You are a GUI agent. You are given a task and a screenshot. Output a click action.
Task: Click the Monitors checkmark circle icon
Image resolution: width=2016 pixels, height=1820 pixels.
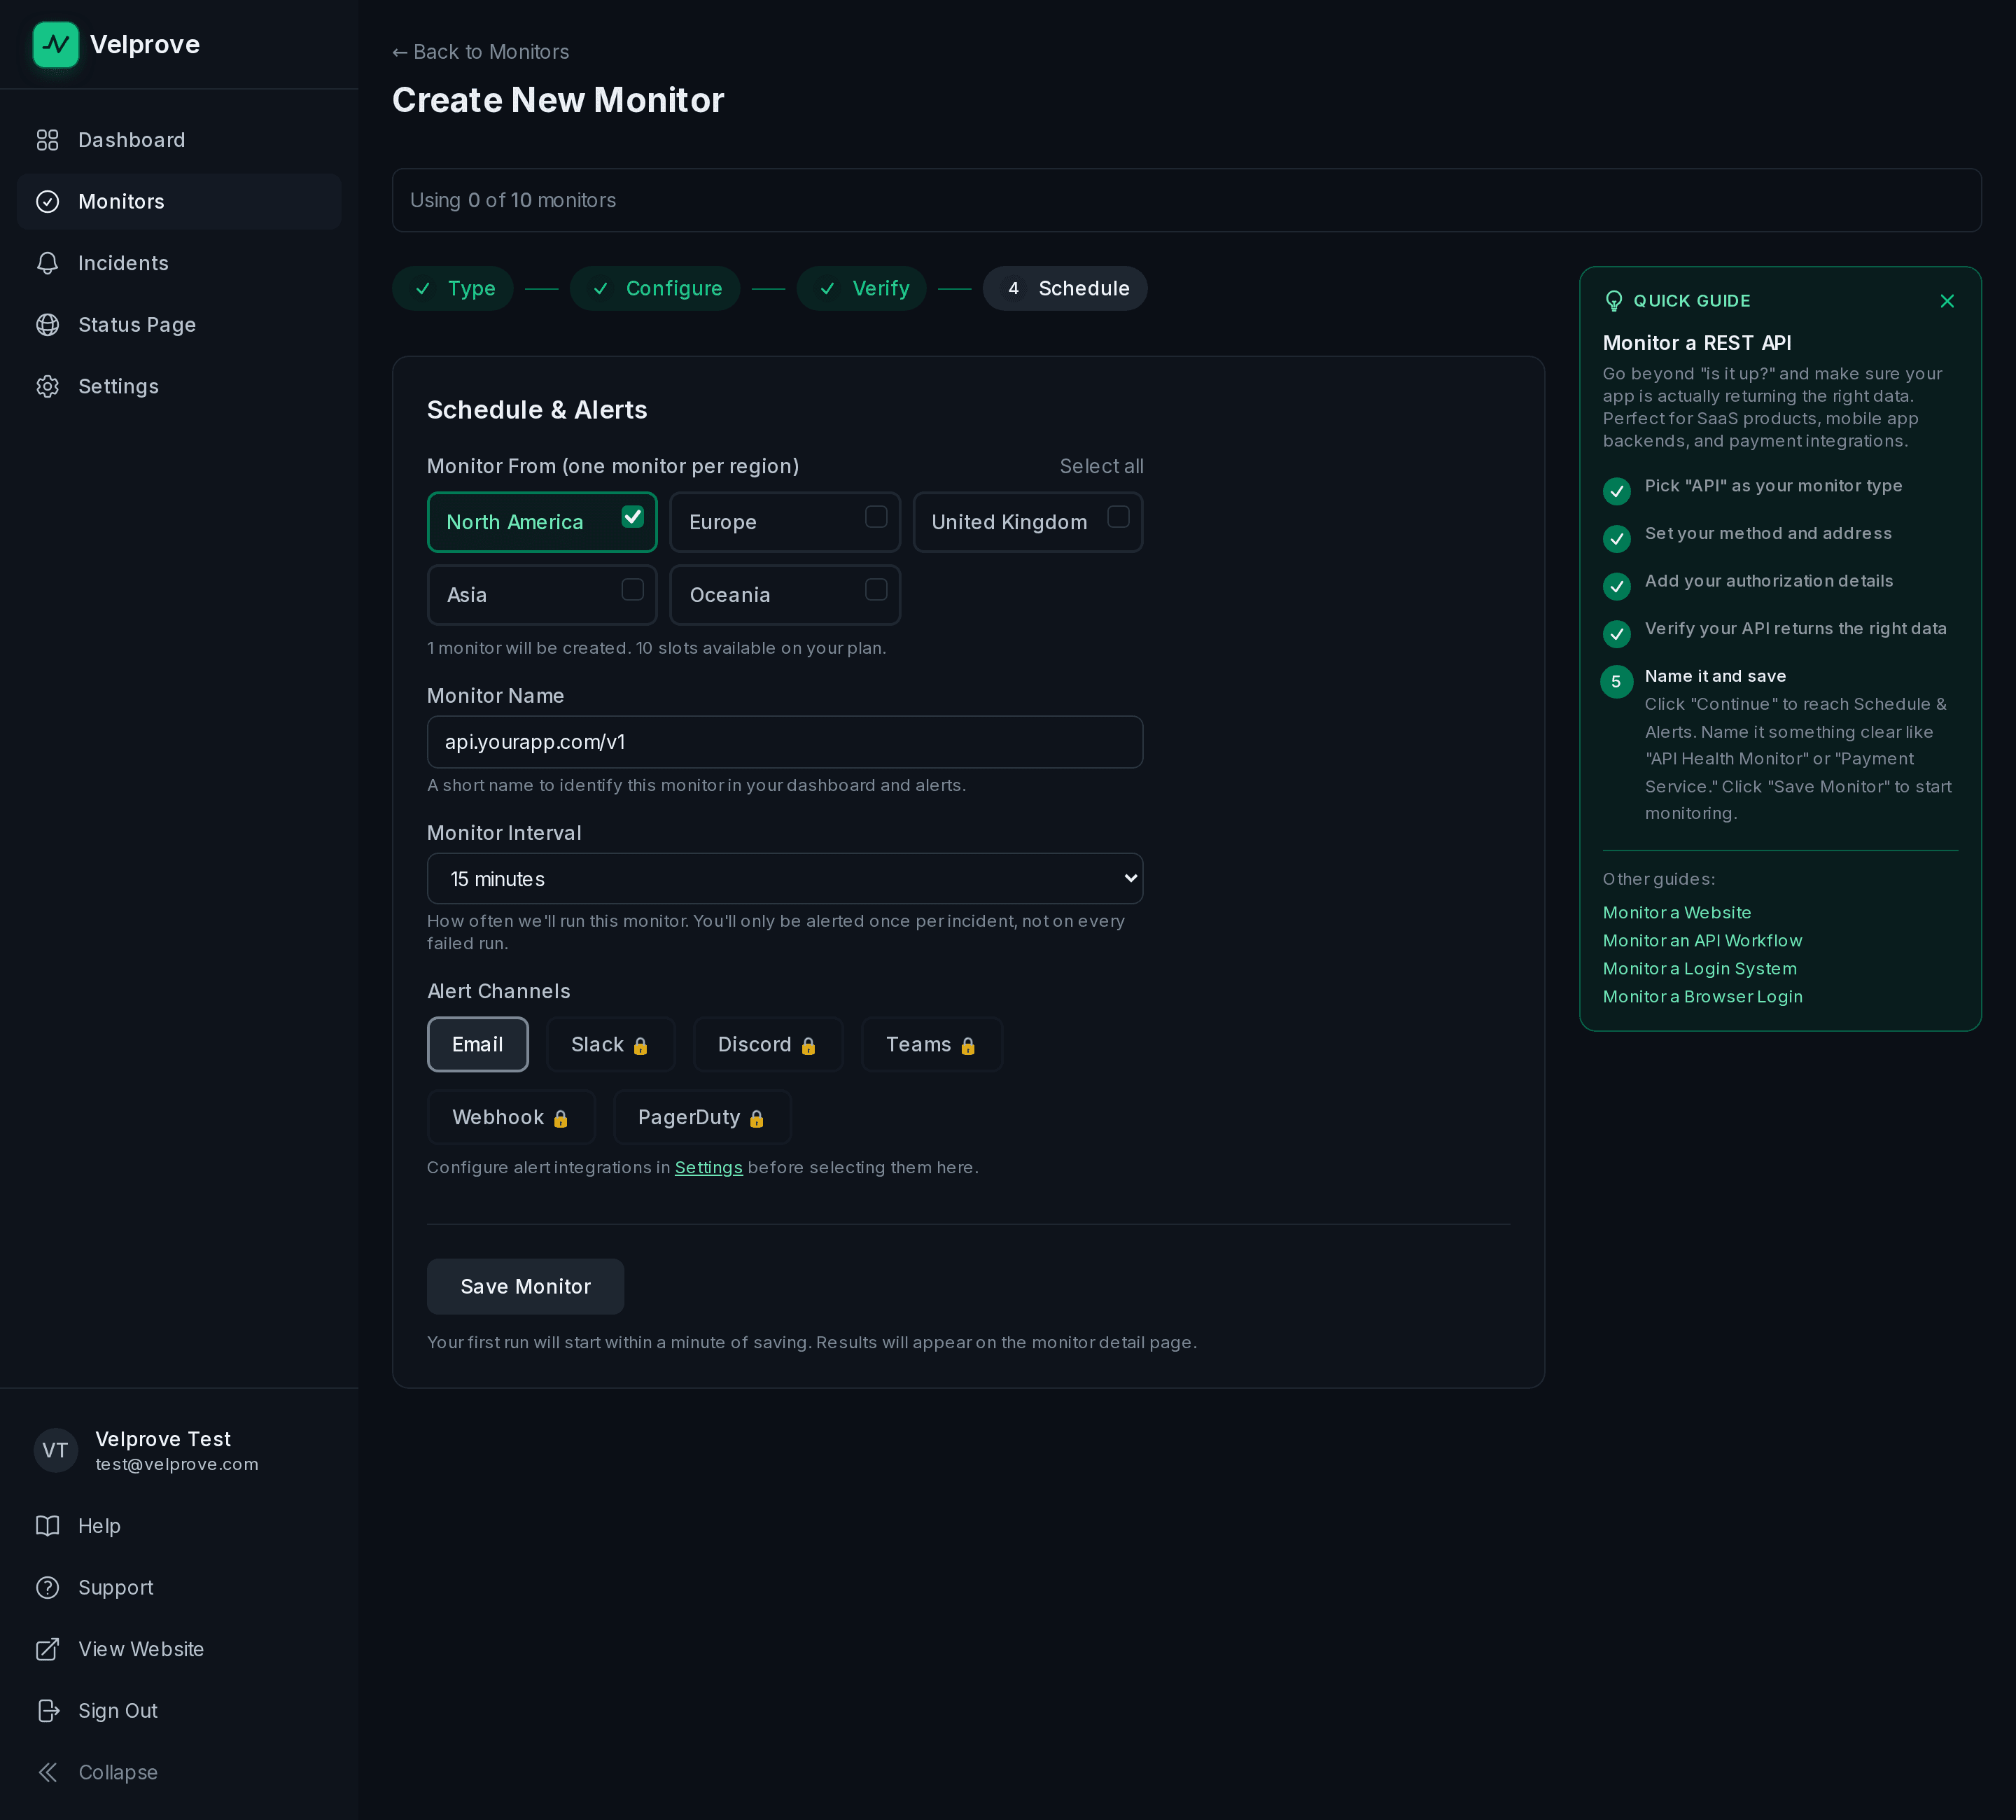(x=47, y=202)
